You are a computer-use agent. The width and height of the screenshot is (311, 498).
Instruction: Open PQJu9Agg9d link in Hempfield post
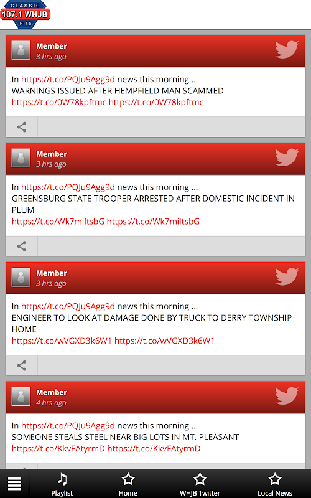coord(68,80)
